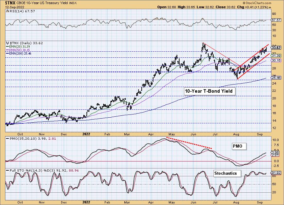Click the '2022' label on the price chart's time axis
This screenshot has width=284, height=205.
pyautogui.click(x=86, y=134)
